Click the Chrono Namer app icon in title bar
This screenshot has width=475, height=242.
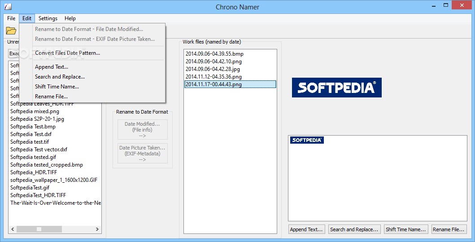8,6
